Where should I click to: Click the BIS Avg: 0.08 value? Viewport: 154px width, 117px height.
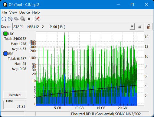tap(19, 69)
